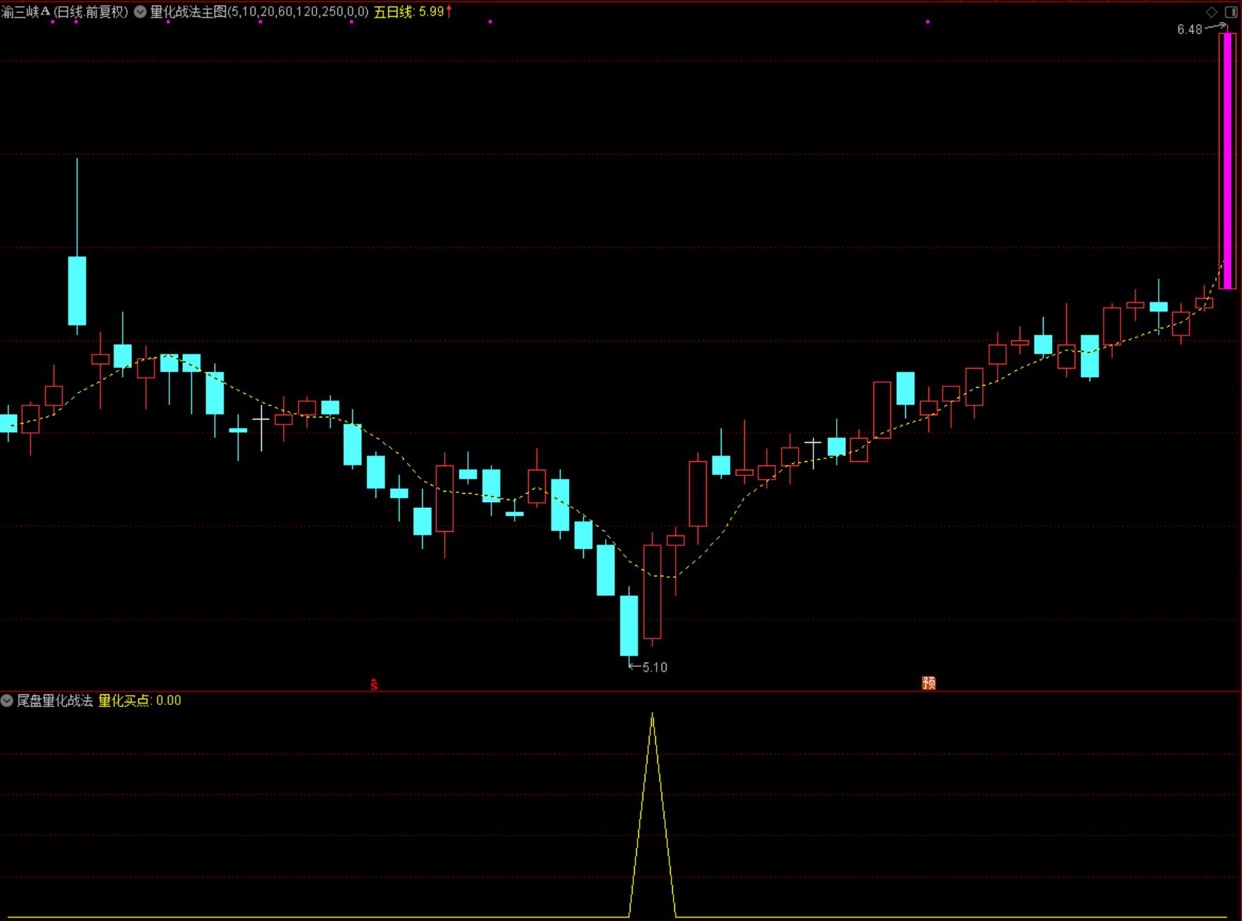Click the 尾盘量化战法 sub-chart label

(55, 701)
